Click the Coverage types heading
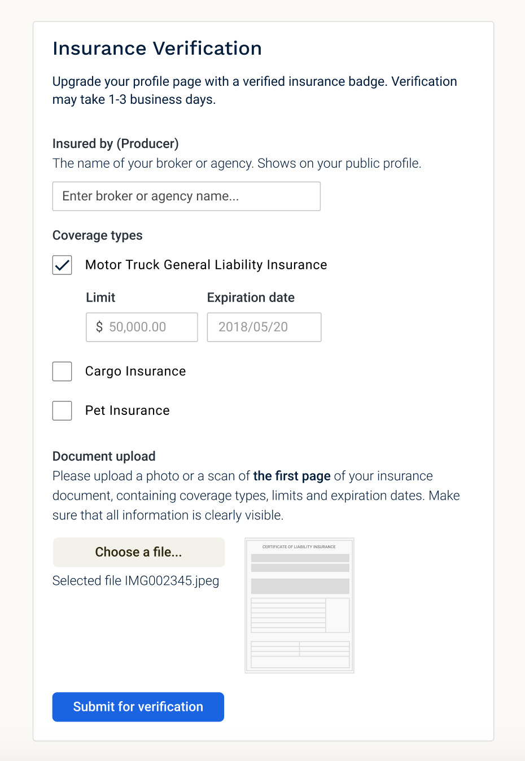 click(x=98, y=235)
